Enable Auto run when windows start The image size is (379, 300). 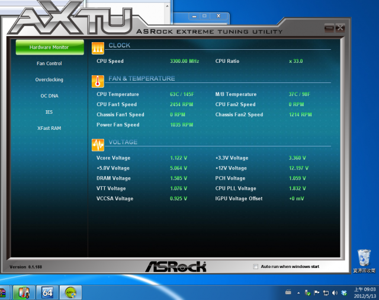coord(255,267)
